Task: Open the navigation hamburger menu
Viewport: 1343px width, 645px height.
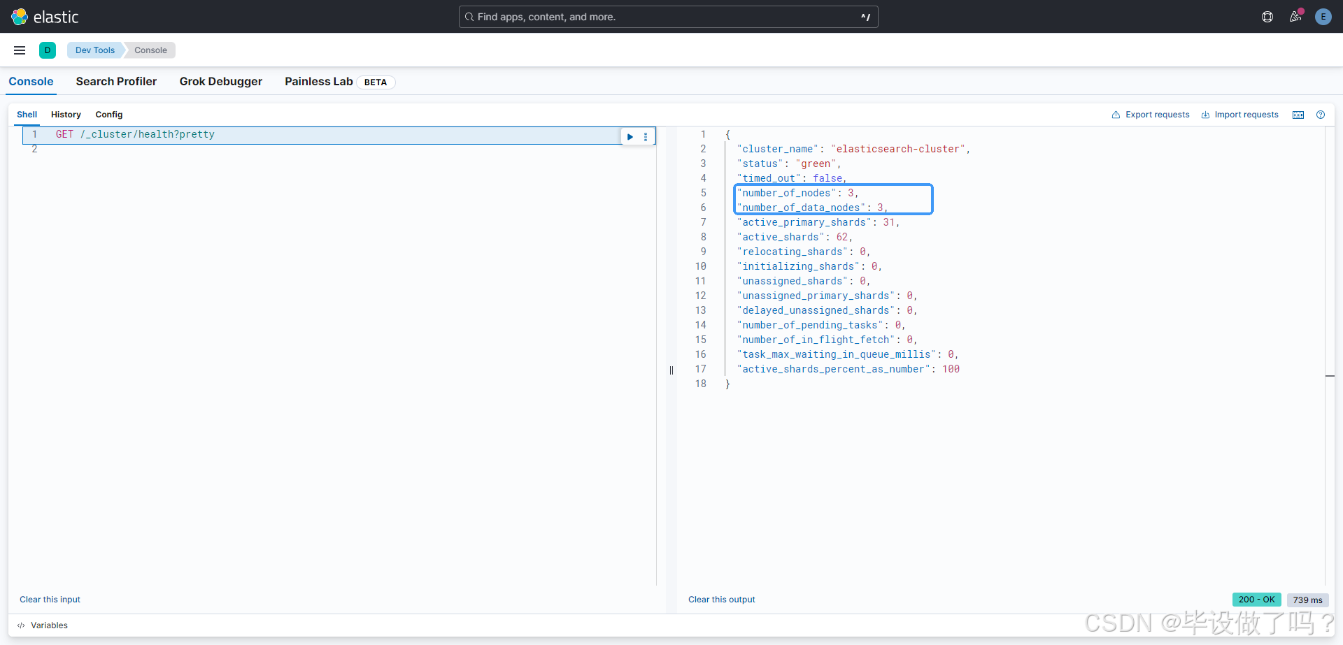Action: 19,50
